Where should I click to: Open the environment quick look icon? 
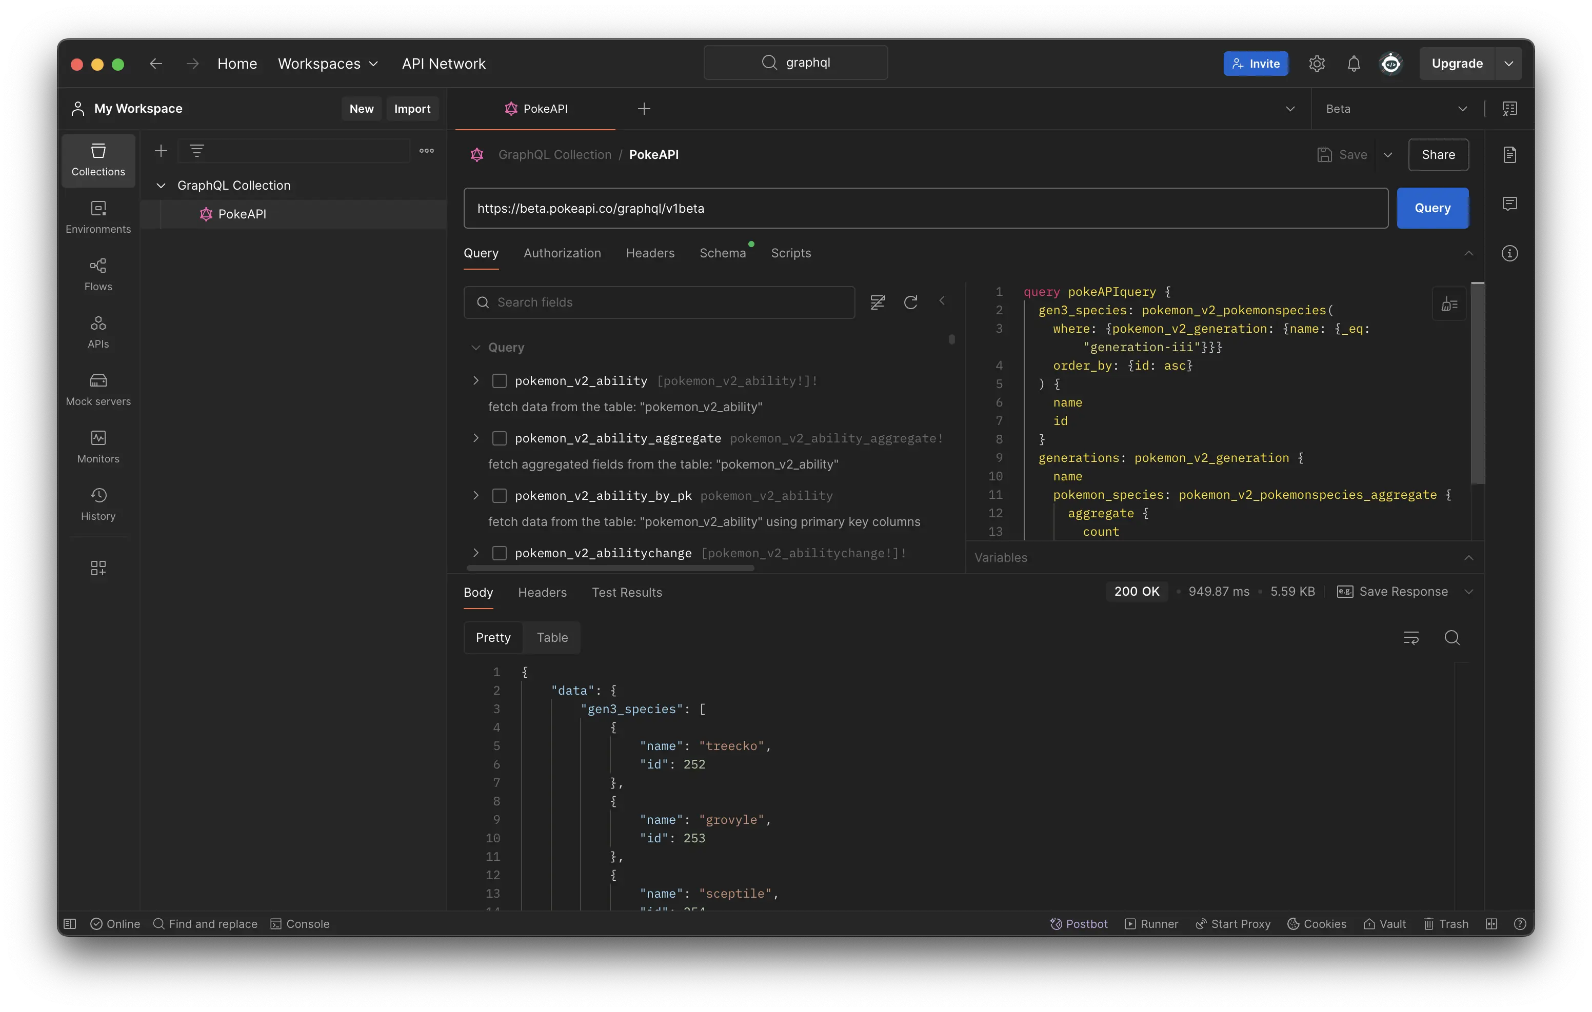[1509, 108]
